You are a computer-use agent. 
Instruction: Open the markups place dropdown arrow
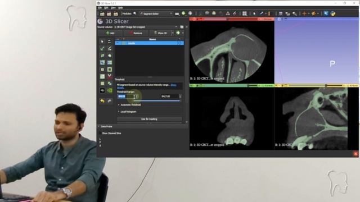coord(265,13)
